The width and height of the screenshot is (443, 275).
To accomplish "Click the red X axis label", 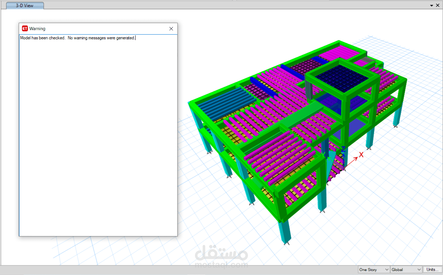I will tap(361, 154).
